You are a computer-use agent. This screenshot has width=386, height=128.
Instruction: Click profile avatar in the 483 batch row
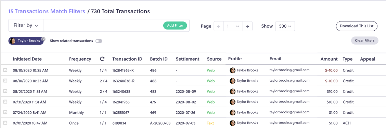(x=232, y=91)
